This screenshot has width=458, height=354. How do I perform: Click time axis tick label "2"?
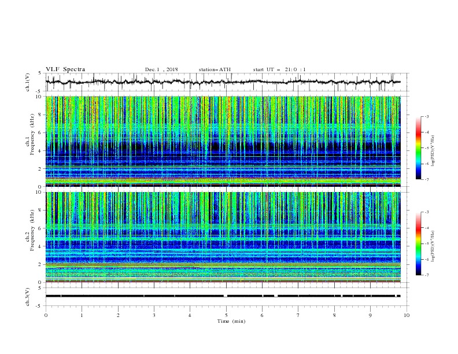118,315
